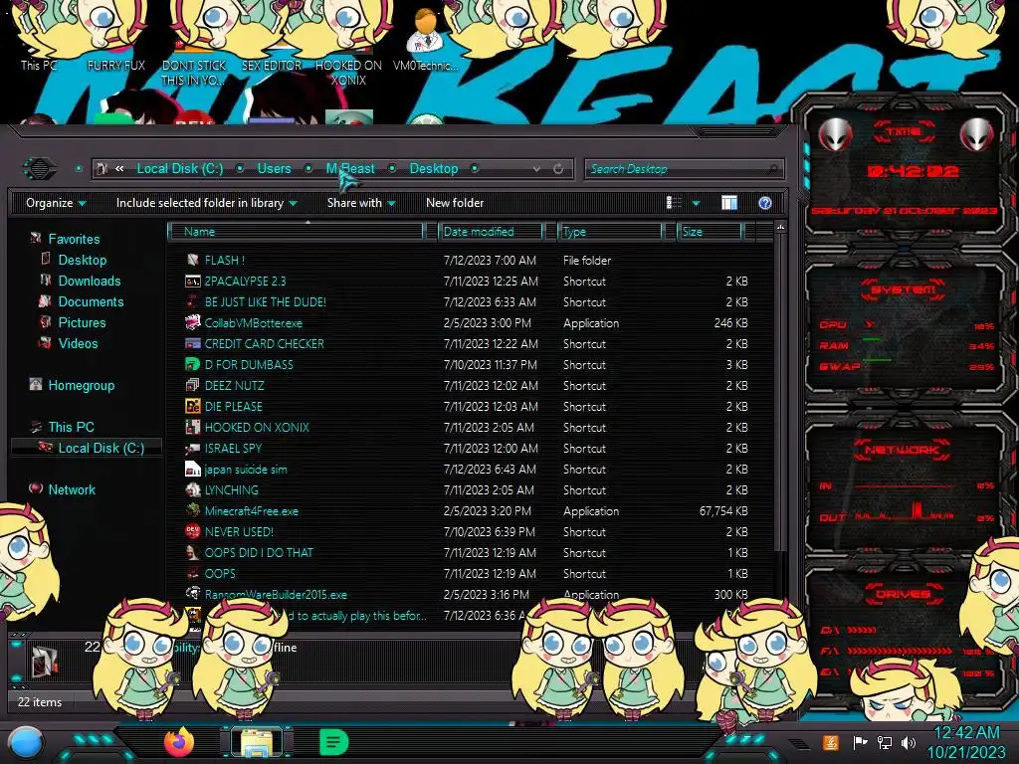Viewport: 1019px width, 764px height.
Task: Open the network tray icon
Action: [884, 742]
